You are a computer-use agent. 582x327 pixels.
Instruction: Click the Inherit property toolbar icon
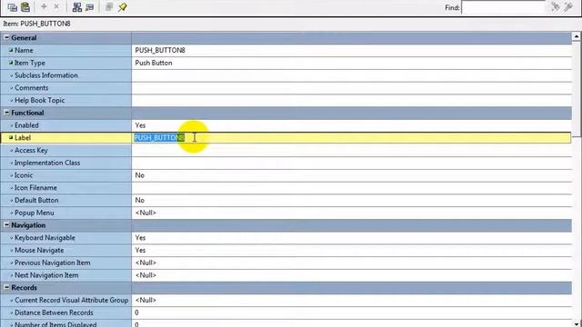89,7
